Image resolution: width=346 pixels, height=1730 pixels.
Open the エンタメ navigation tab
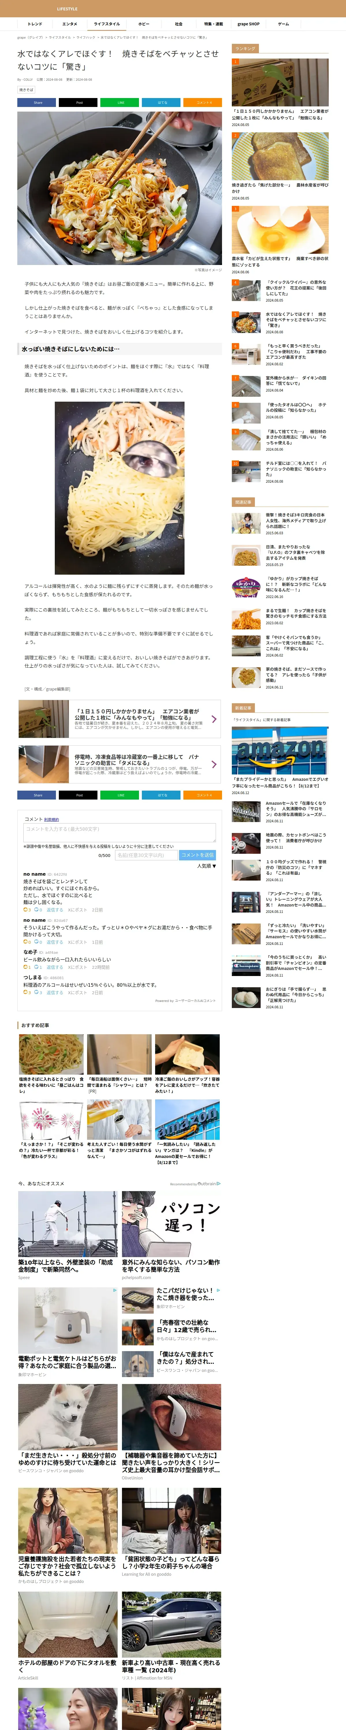(x=70, y=24)
